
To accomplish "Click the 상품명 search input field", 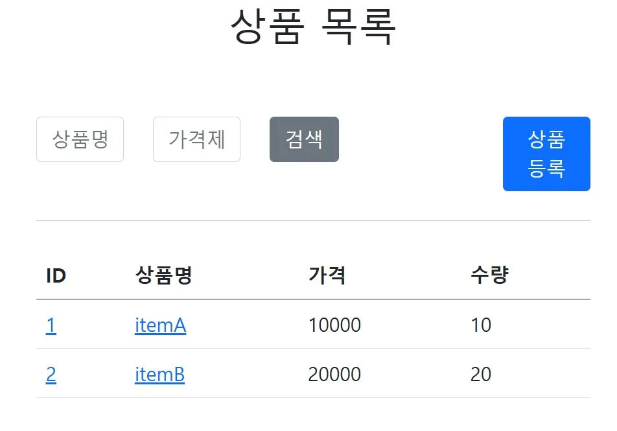I will click(80, 139).
